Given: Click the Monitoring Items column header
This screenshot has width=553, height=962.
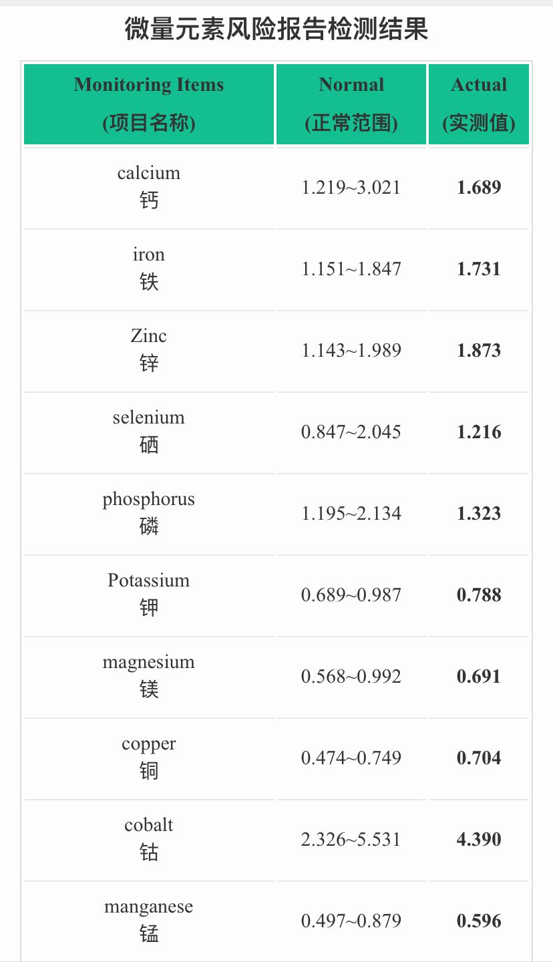Looking at the screenshot, I should tap(149, 104).
